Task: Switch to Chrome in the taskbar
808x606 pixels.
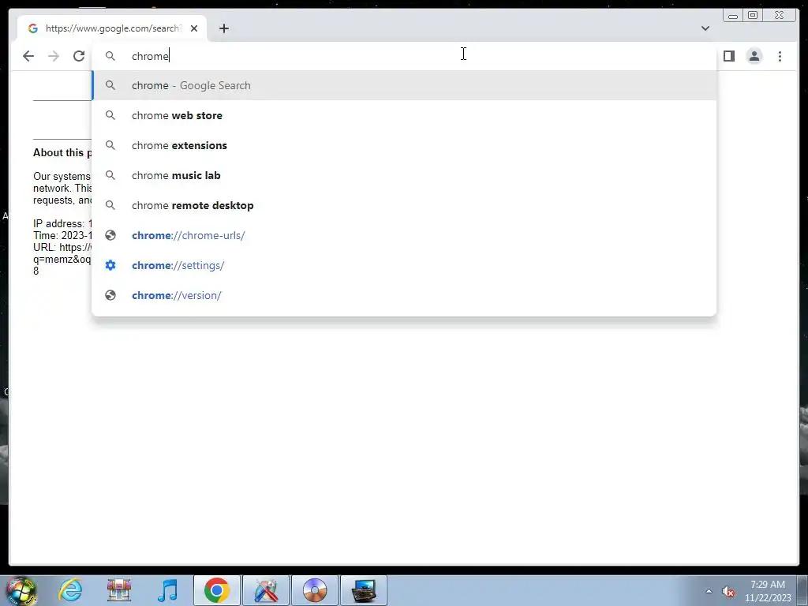Action: point(216,590)
